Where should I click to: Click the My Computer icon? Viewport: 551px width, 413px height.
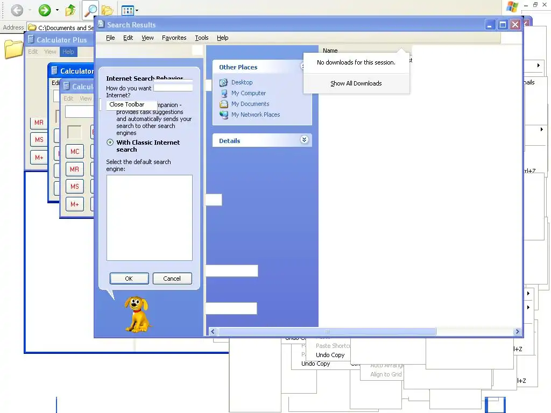click(x=223, y=94)
